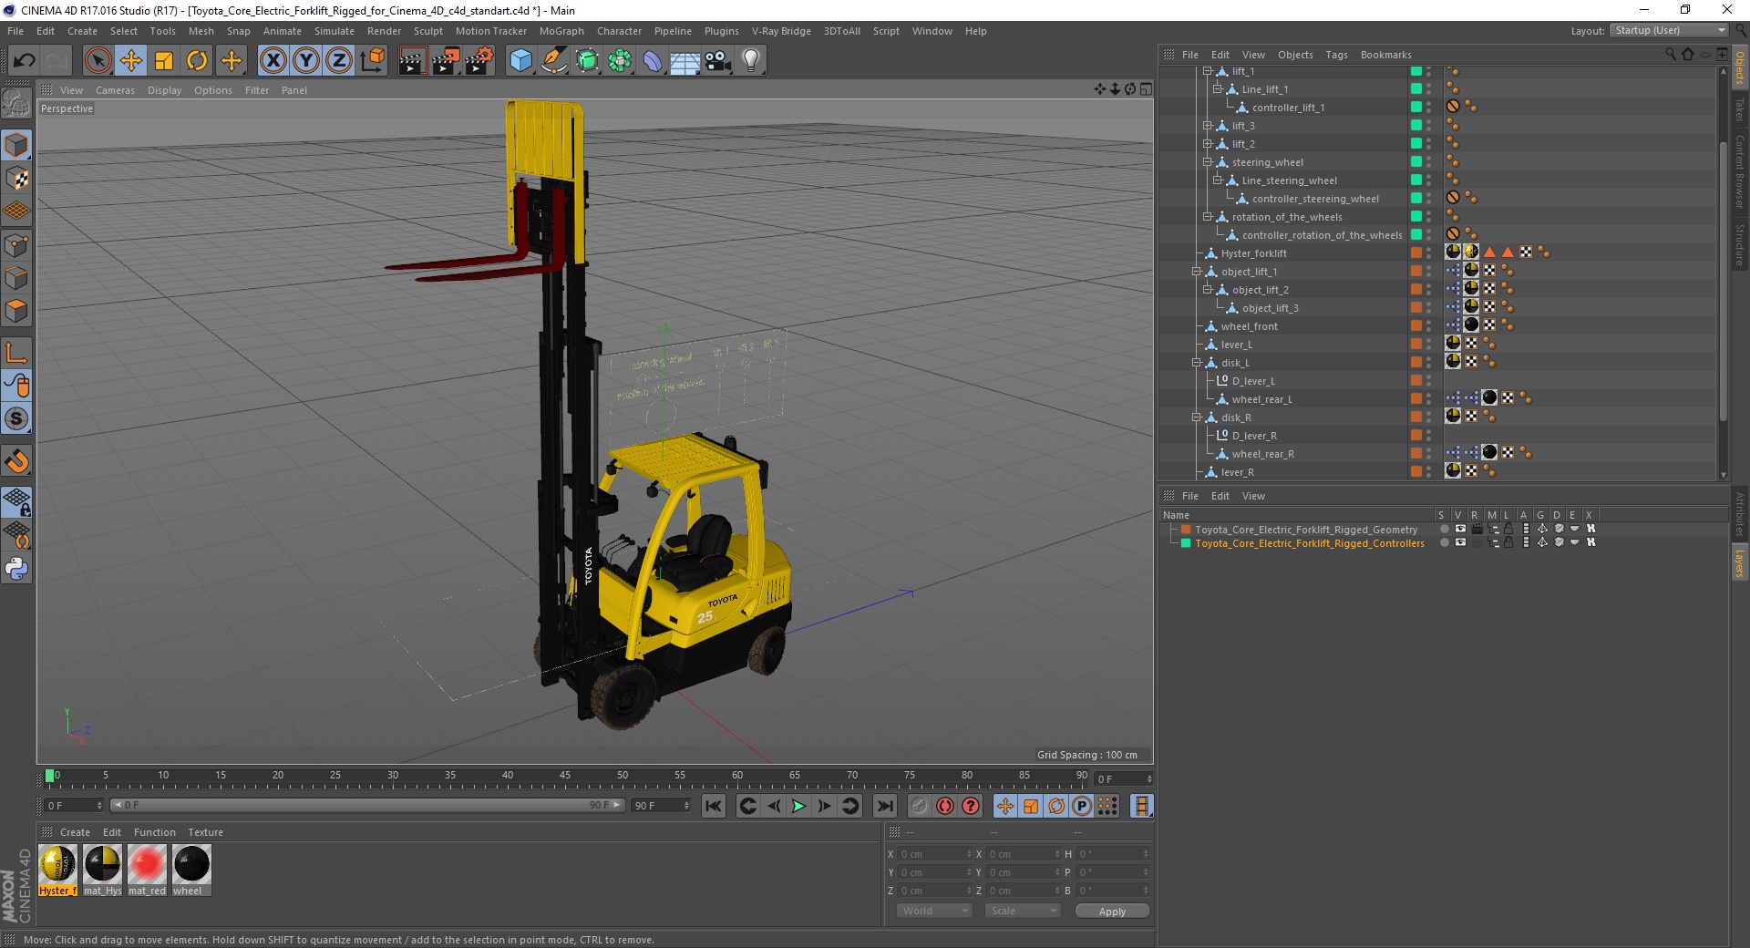
Task: Click Make Editable icon in left toolbar
Action: (16, 104)
